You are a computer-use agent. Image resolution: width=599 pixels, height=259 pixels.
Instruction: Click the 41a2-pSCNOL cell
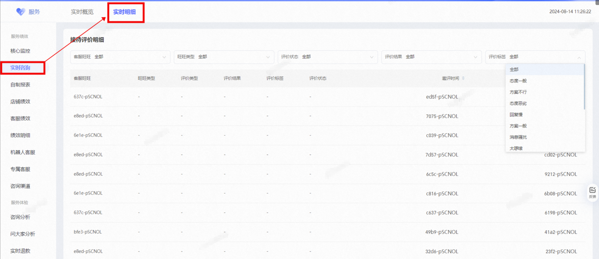(561, 232)
